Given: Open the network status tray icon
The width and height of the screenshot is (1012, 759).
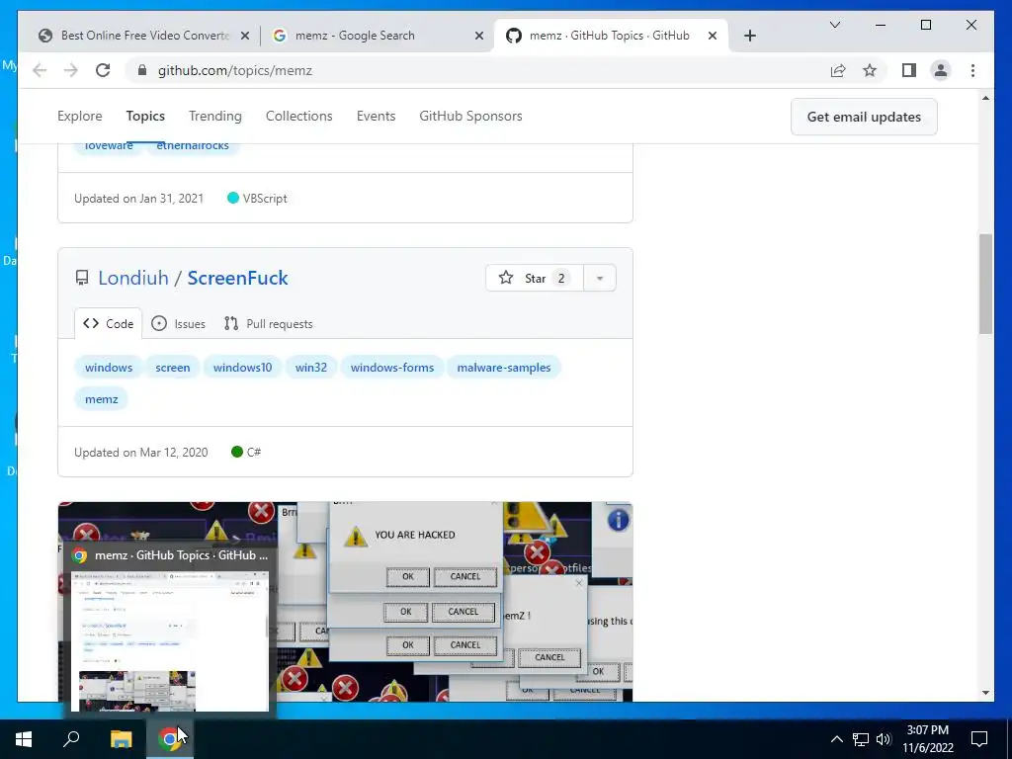Looking at the screenshot, I should pos(861,739).
